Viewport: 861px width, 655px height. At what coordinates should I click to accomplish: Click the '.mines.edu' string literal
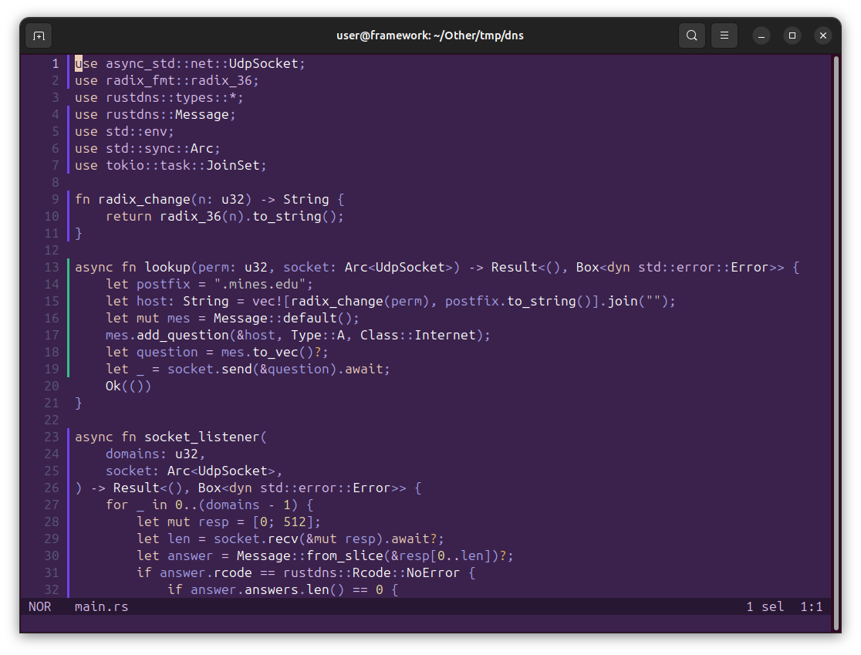tap(260, 285)
